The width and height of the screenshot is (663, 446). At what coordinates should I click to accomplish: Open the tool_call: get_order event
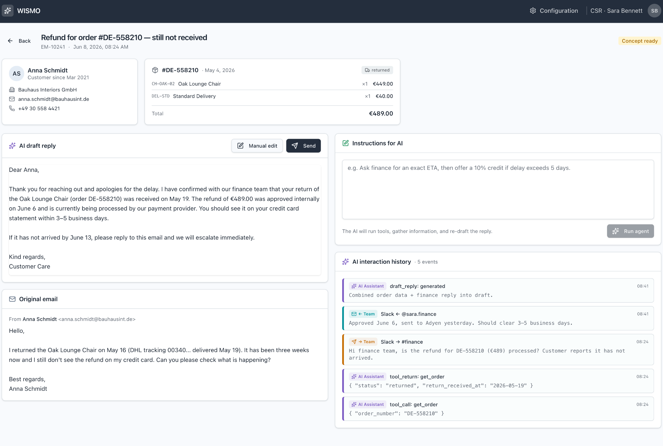click(x=498, y=409)
